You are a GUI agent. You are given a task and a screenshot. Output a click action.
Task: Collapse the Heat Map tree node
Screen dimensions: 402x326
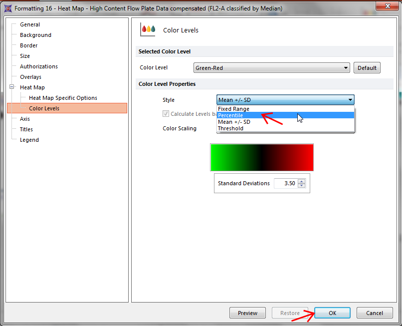(12, 87)
